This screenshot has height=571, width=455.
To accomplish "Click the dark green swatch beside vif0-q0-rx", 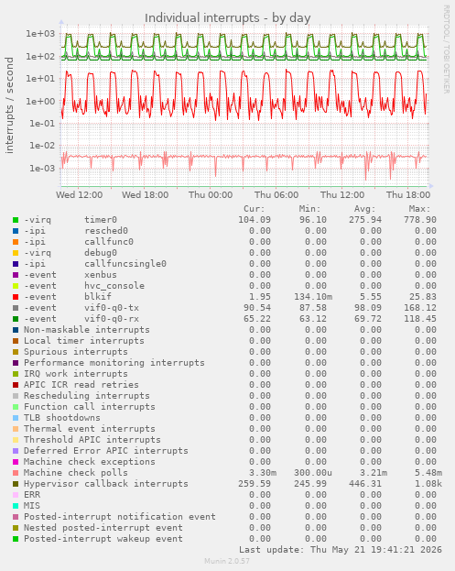I will pos(16,319).
